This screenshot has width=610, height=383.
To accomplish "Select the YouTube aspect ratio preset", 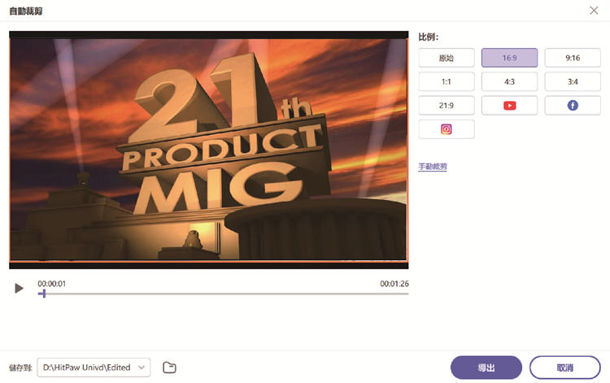I will (x=509, y=105).
